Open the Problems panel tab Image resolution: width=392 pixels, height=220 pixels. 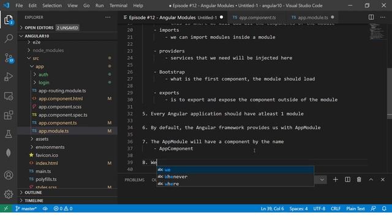tap(135, 180)
